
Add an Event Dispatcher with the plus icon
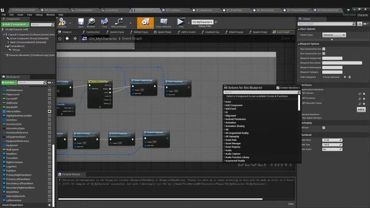coord(49,205)
